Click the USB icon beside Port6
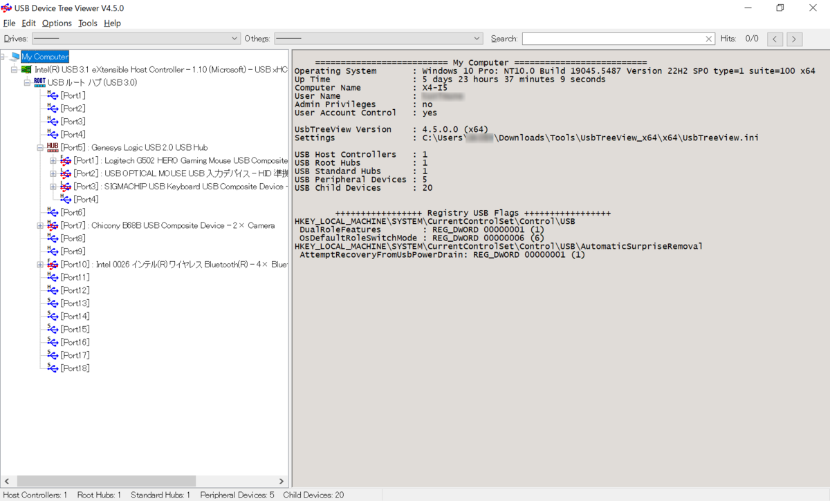Screen dimensions: 830x501 pos(53,212)
